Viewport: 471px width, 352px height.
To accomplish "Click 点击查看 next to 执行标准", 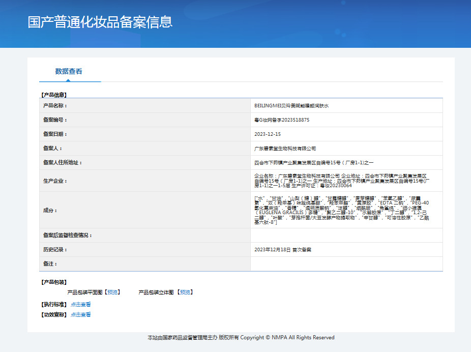I will [x=80, y=304].
